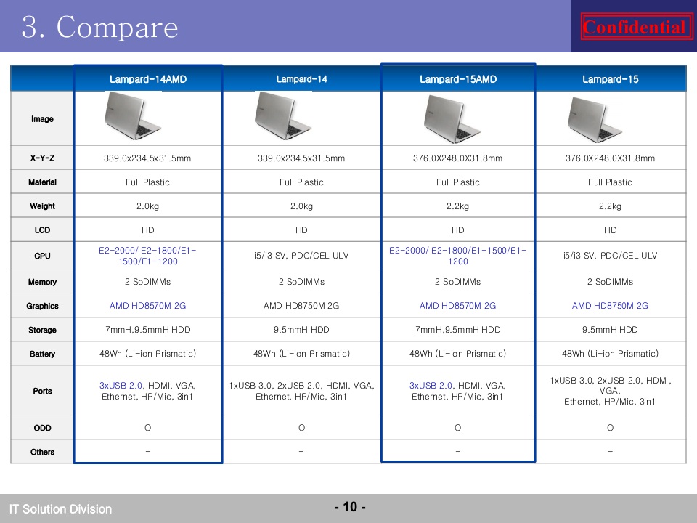Click '48Wh (Li-ion Prismatic)' for Lampard-14

coord(301,354)
